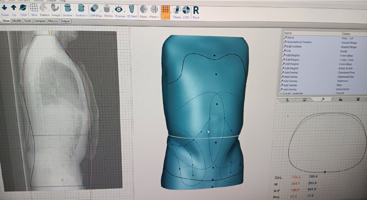Click the Section minus tool
This screenshot has width=367, height=200.
click(x=68, y=9)
